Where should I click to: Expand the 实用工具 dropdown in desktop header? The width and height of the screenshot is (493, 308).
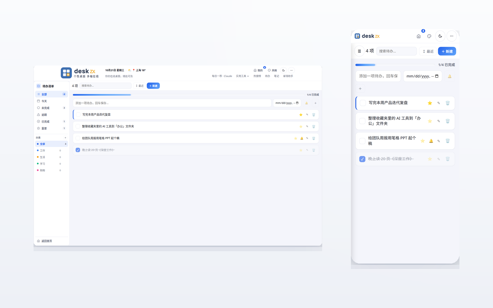click(242, 76)
